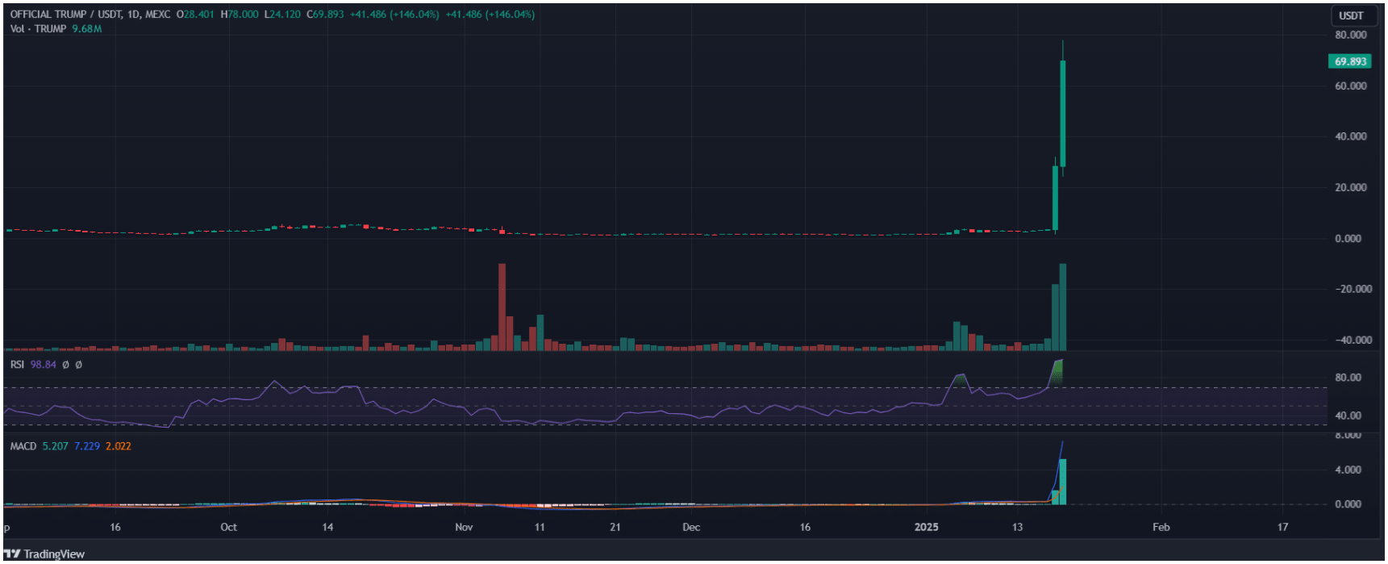Click the Dec label on the time axis

tap(691, 527)
